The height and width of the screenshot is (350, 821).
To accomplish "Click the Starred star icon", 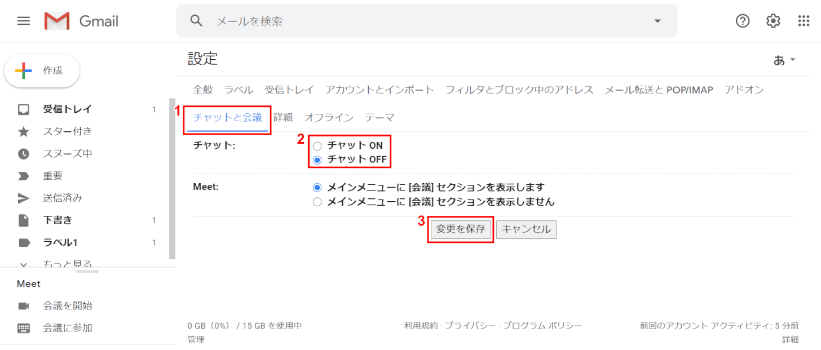I will pos(23,131).
